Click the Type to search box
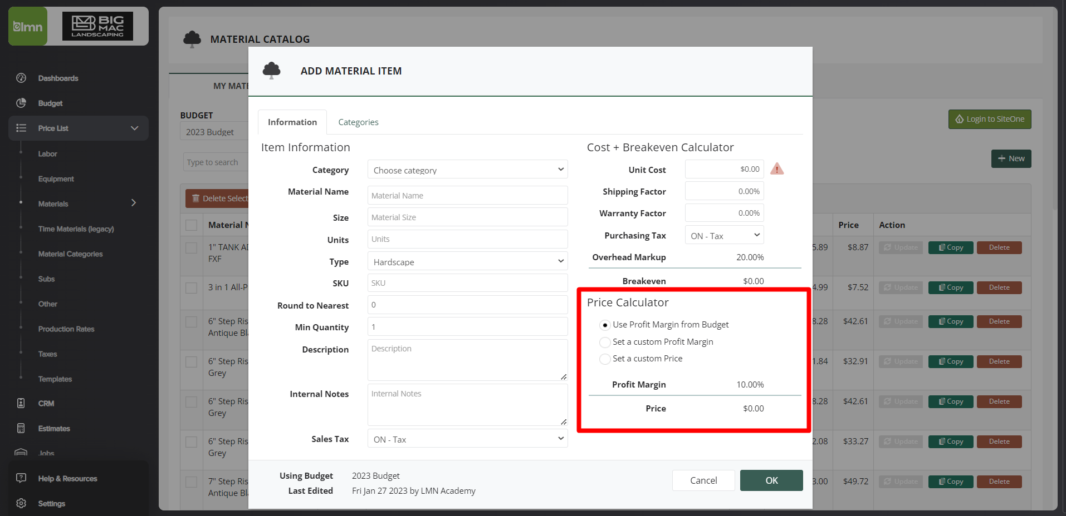 216,162
